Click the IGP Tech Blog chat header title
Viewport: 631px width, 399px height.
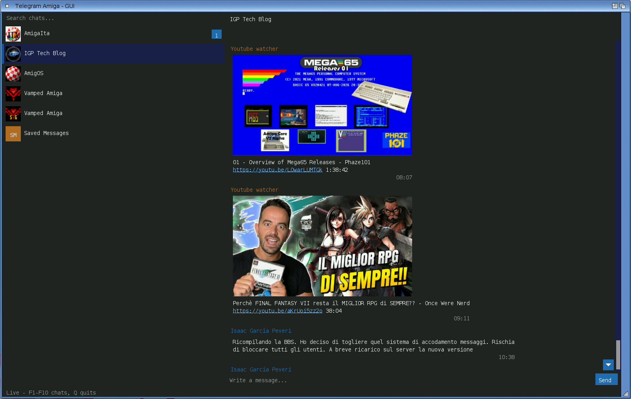point(250,19)
